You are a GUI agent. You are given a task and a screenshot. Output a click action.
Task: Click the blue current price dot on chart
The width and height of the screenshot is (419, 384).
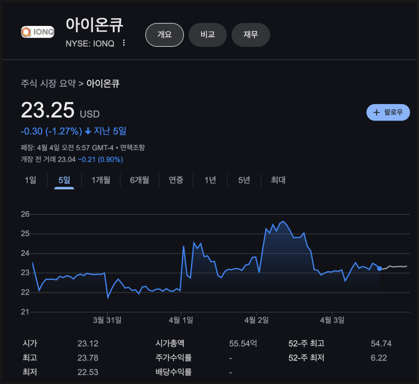[380, 268]
